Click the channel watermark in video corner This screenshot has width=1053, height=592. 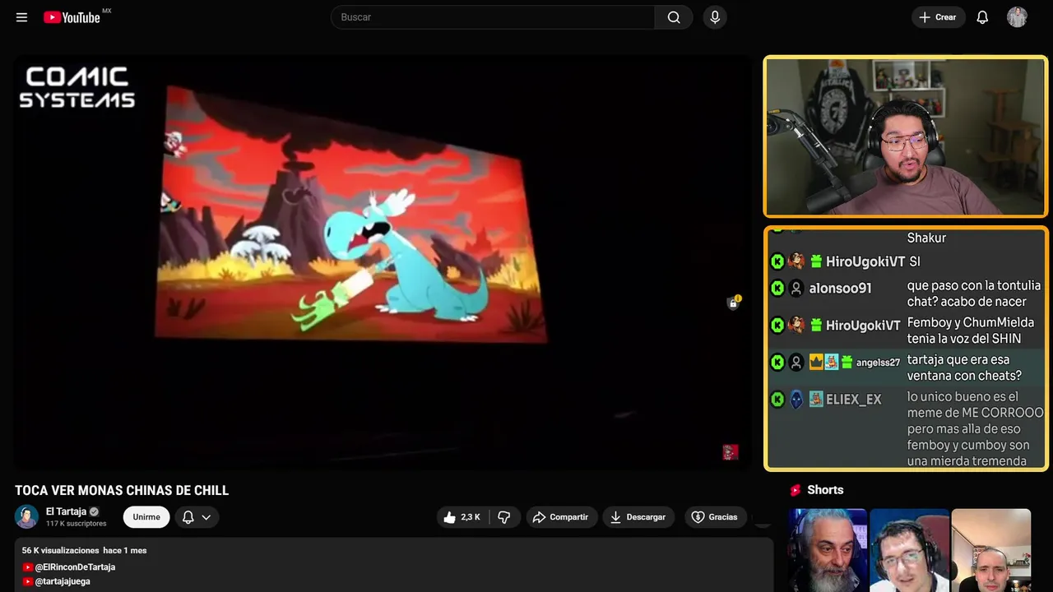(731, 452)
